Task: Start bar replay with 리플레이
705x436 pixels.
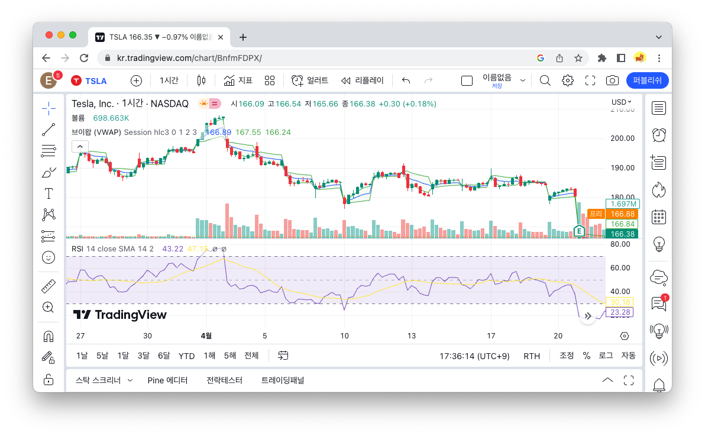Action: tap(363, 80)
